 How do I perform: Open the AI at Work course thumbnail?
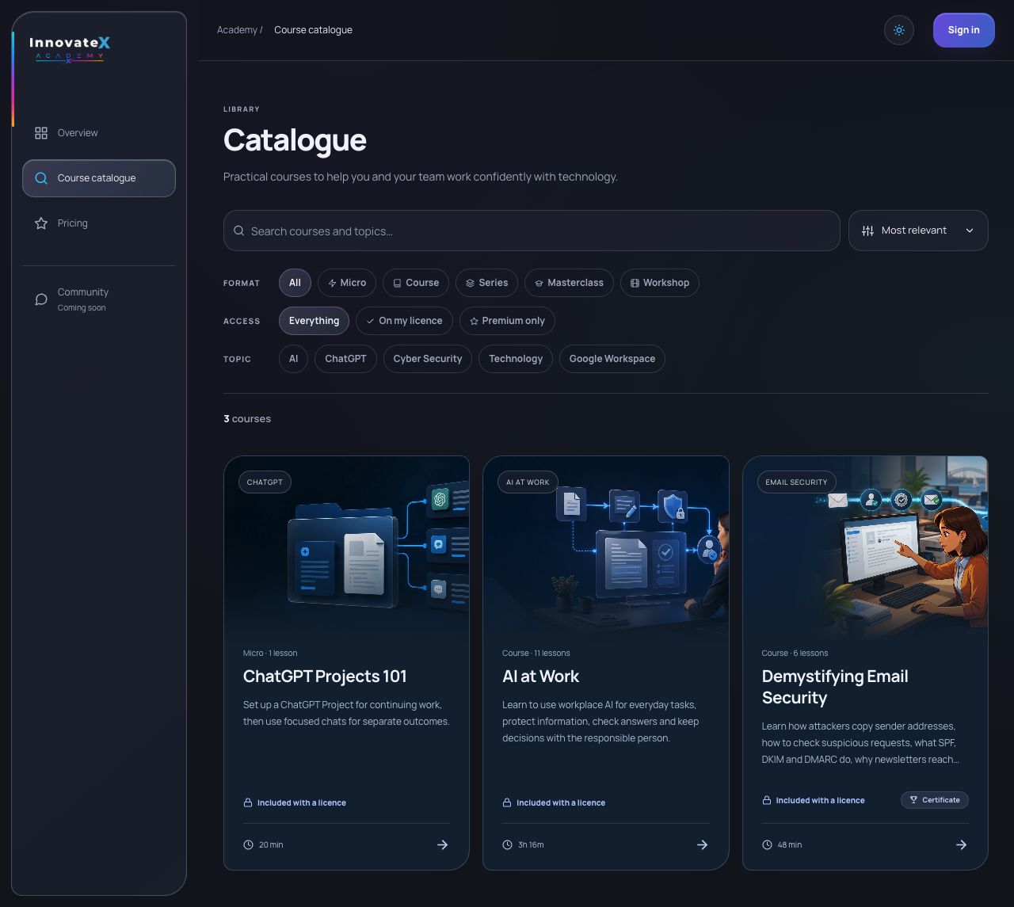606,546
